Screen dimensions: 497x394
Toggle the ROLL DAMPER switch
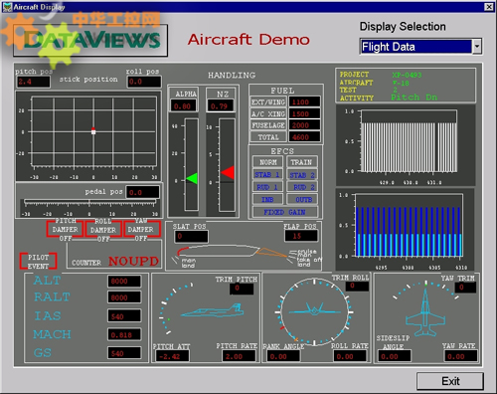103,229
